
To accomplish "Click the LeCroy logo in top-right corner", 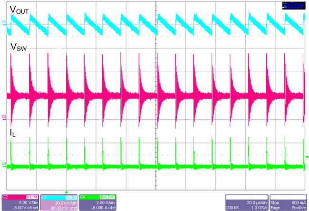I will pyautogui.click(x=292, y=5).
